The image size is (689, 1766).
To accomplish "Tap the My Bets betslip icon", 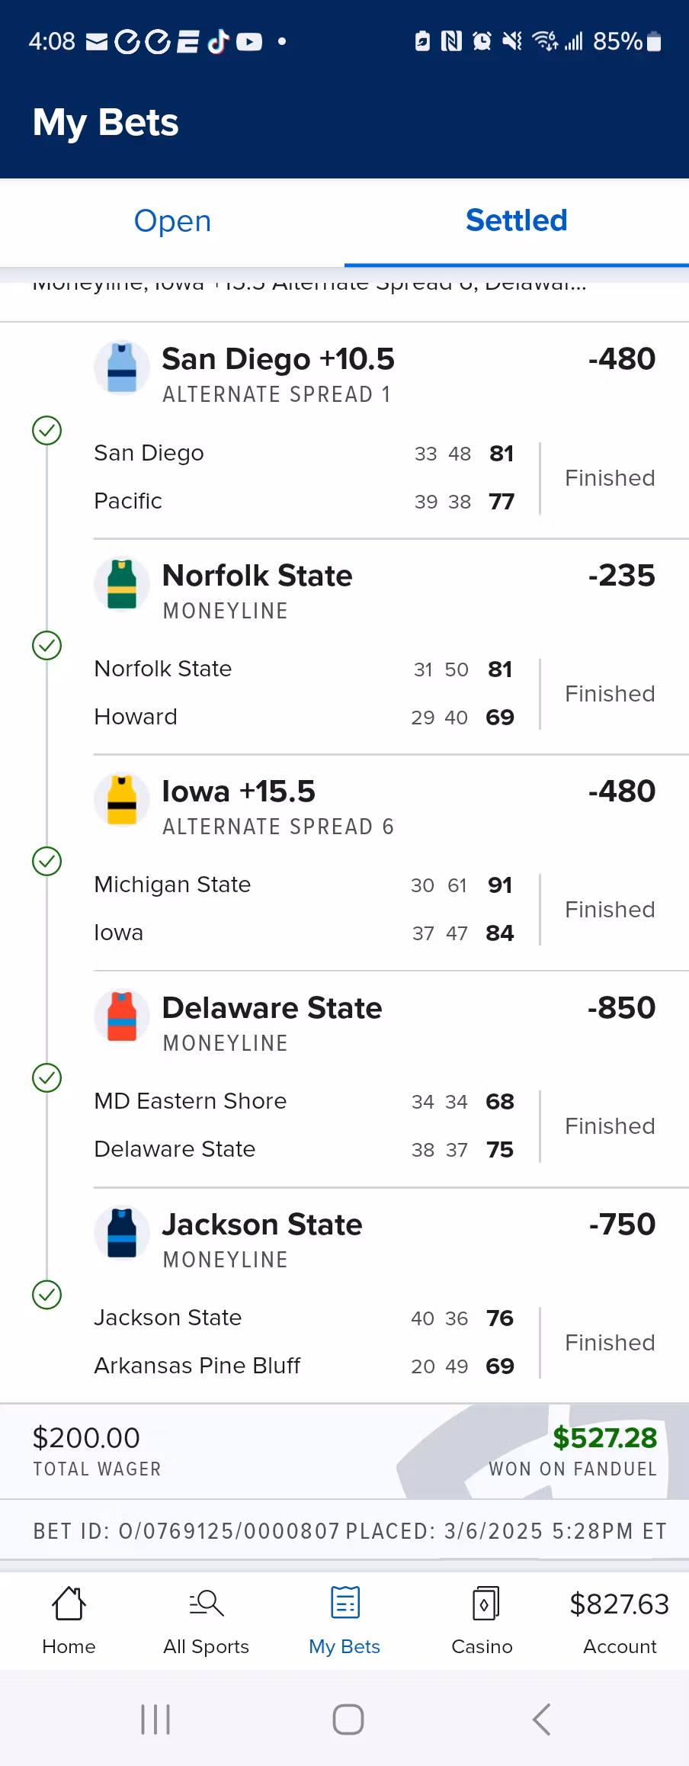I will (x=344, y=1603).
